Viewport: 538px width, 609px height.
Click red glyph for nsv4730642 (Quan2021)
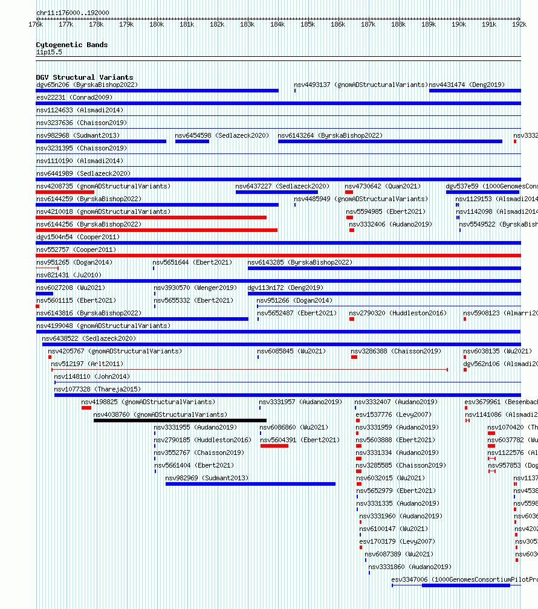click(x=349, y=192)
